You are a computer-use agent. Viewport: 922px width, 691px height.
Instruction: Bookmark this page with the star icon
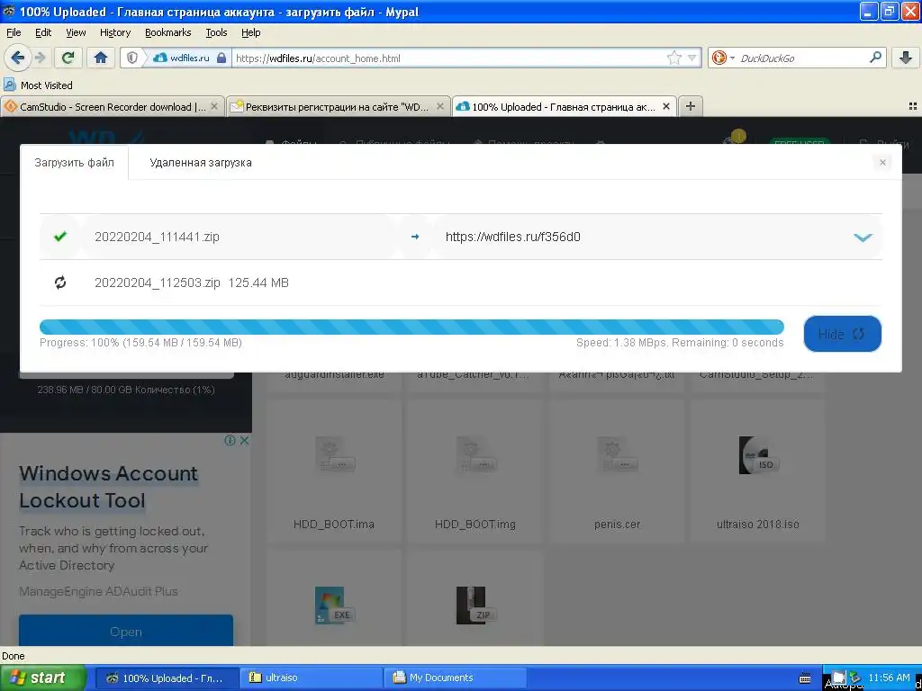point(673,58)
